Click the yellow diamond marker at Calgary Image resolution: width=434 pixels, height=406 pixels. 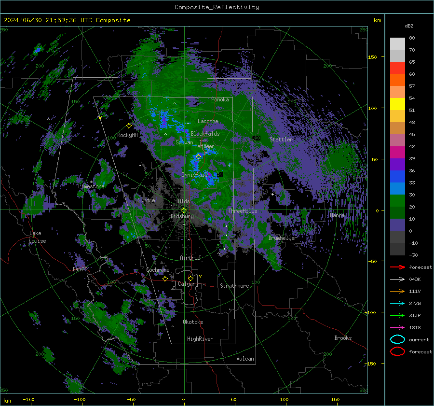(x=190, y=278)
